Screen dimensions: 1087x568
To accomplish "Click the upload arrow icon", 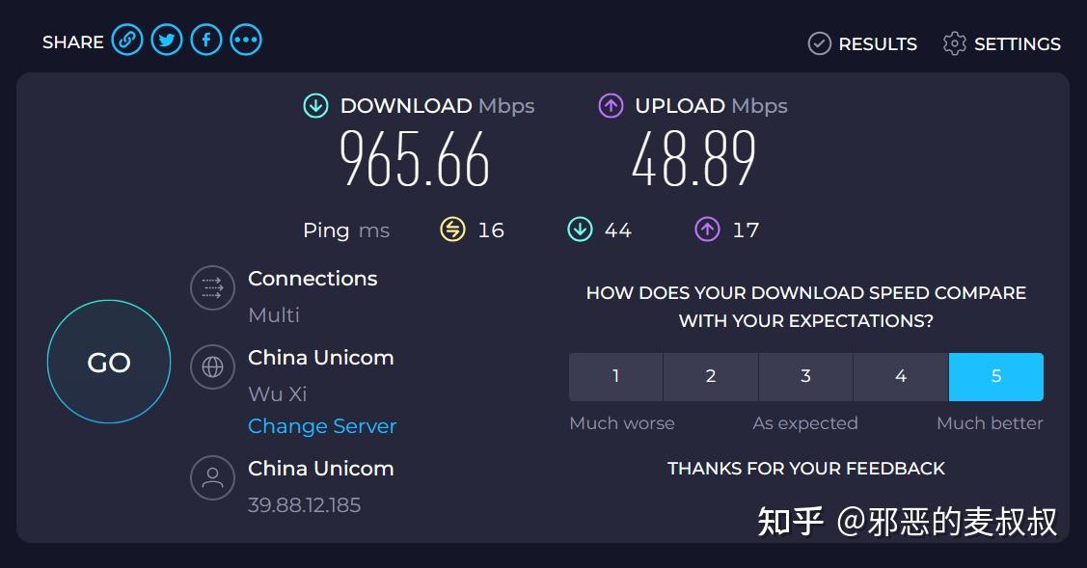I will click(611, 105).
